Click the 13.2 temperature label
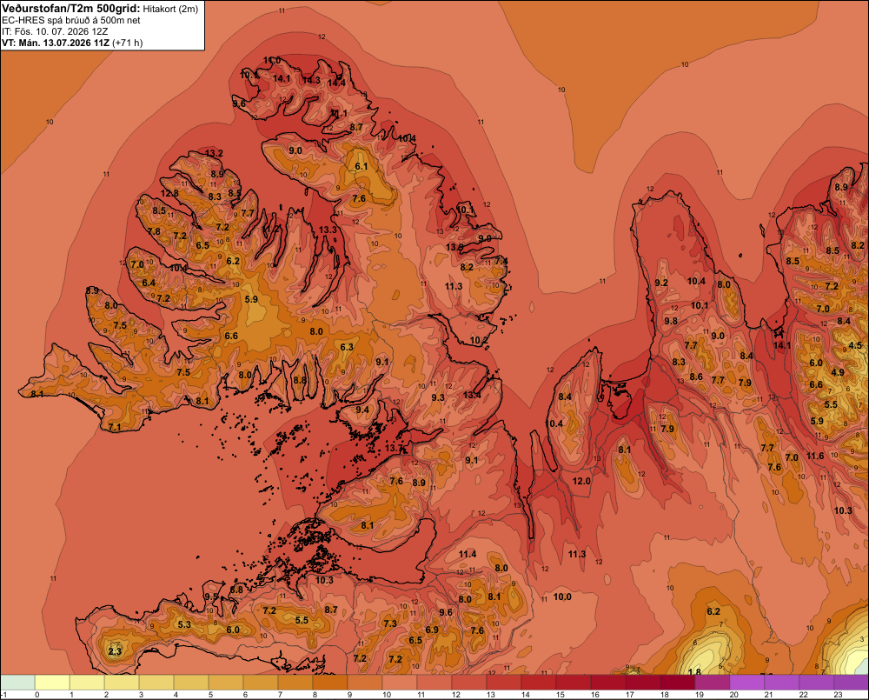The height and width of the screenshot is (700, 869). pyautogui.click(x=214, y=154)
